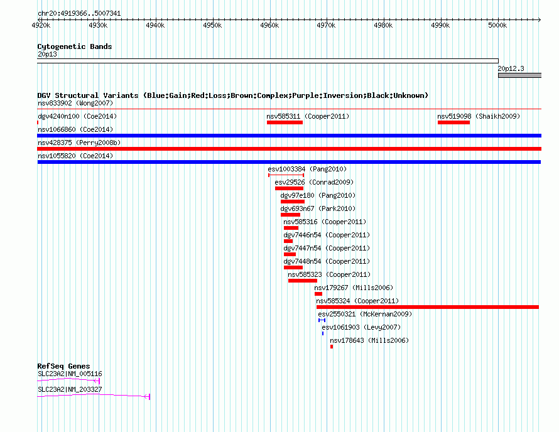Select the 20p12.3 gray band bar
The image size is (559, 432).
tap(520, 75)
